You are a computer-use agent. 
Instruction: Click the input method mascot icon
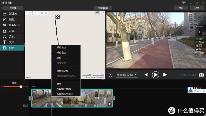tap(190, 90)
